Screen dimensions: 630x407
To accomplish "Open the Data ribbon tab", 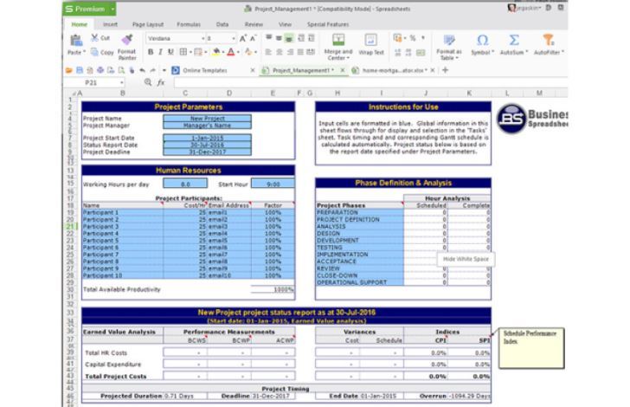I will coord(222,24).
